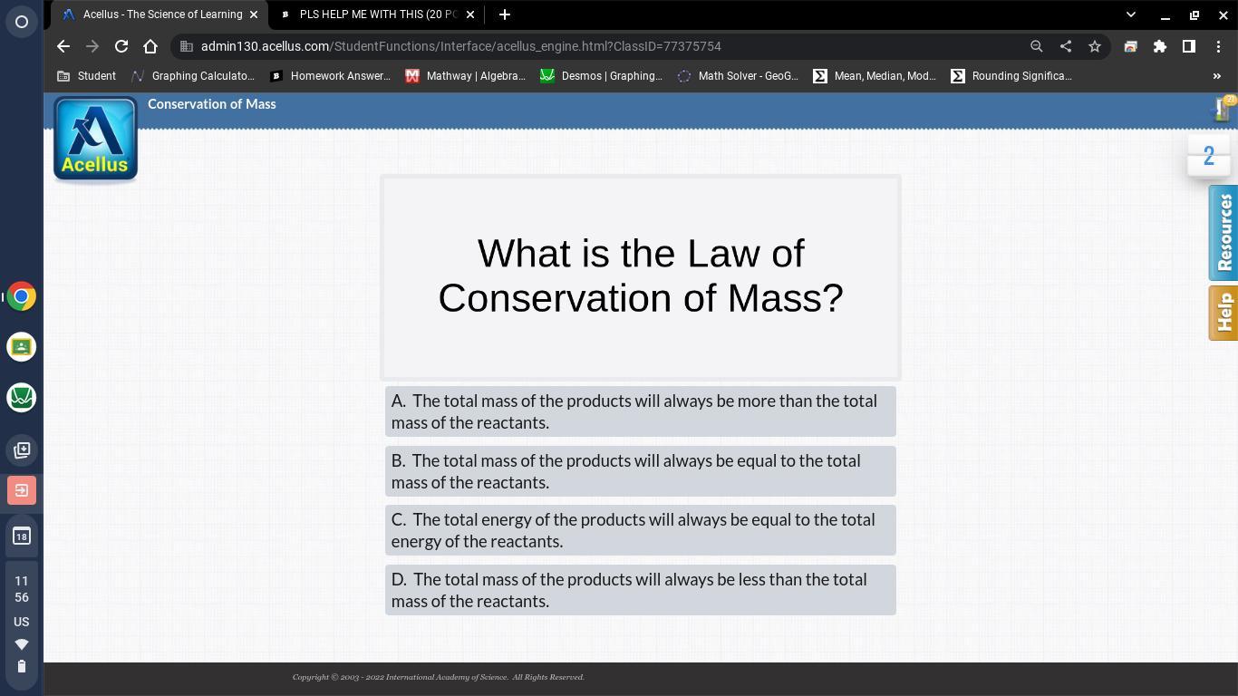
Task: Select answer A about products having more mass
Action: (640, 411)
